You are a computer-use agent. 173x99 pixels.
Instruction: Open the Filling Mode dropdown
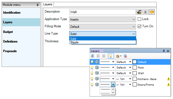click(x=103, y=26)
